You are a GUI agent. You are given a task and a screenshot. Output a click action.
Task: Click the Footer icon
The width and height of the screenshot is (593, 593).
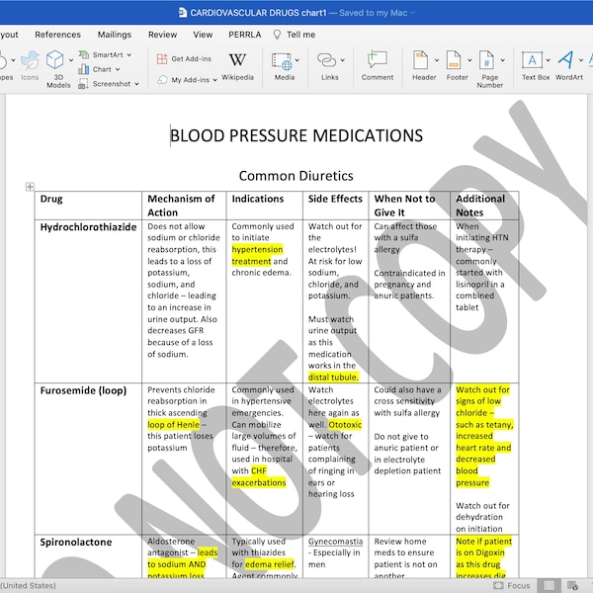[x=454, y=60]
